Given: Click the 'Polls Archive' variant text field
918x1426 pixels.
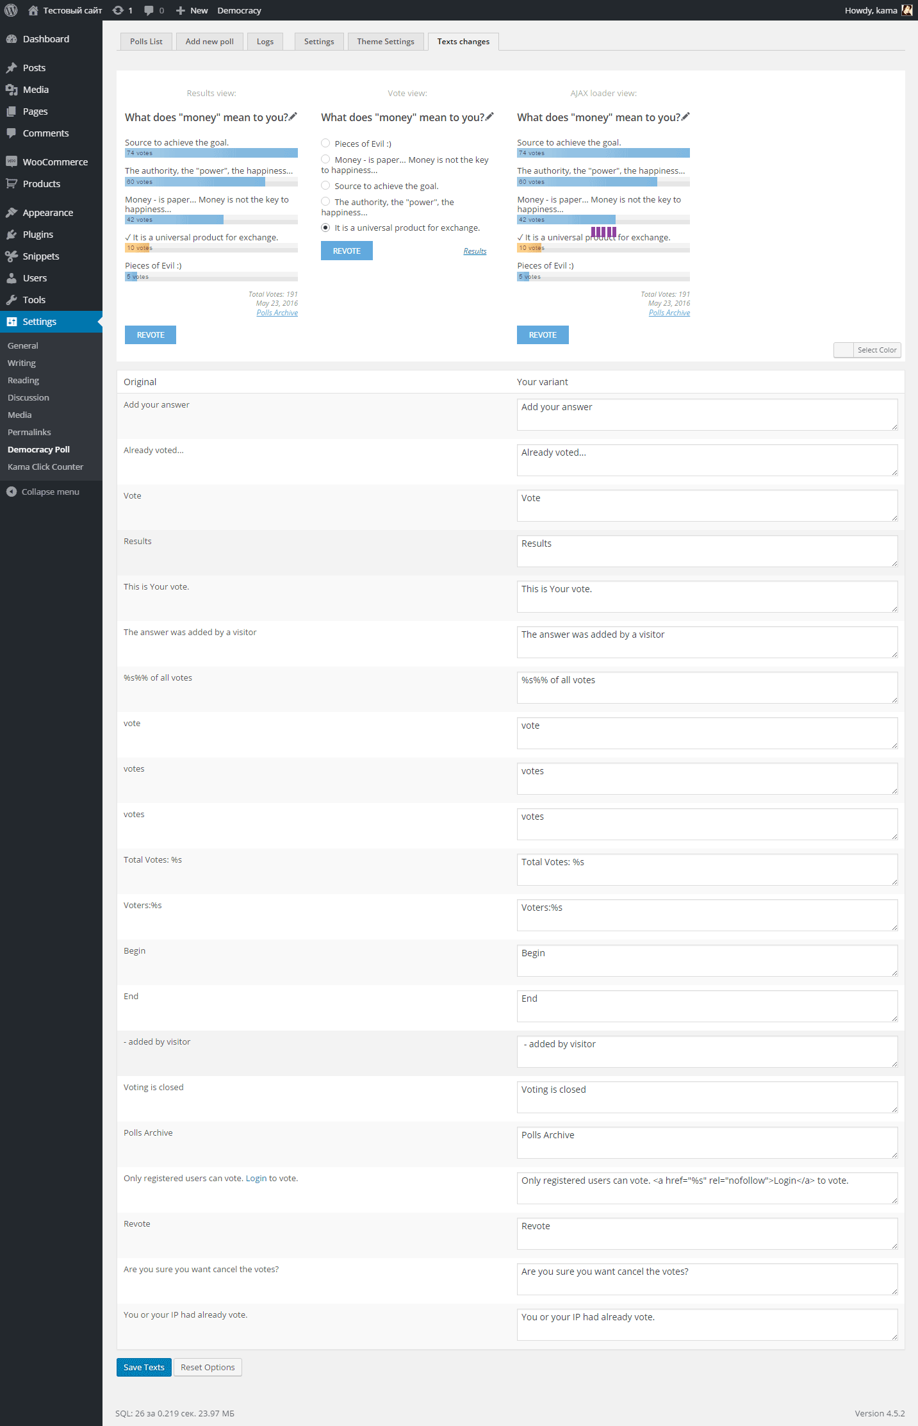Looking at the screenshot, I should pos(707,1143).
